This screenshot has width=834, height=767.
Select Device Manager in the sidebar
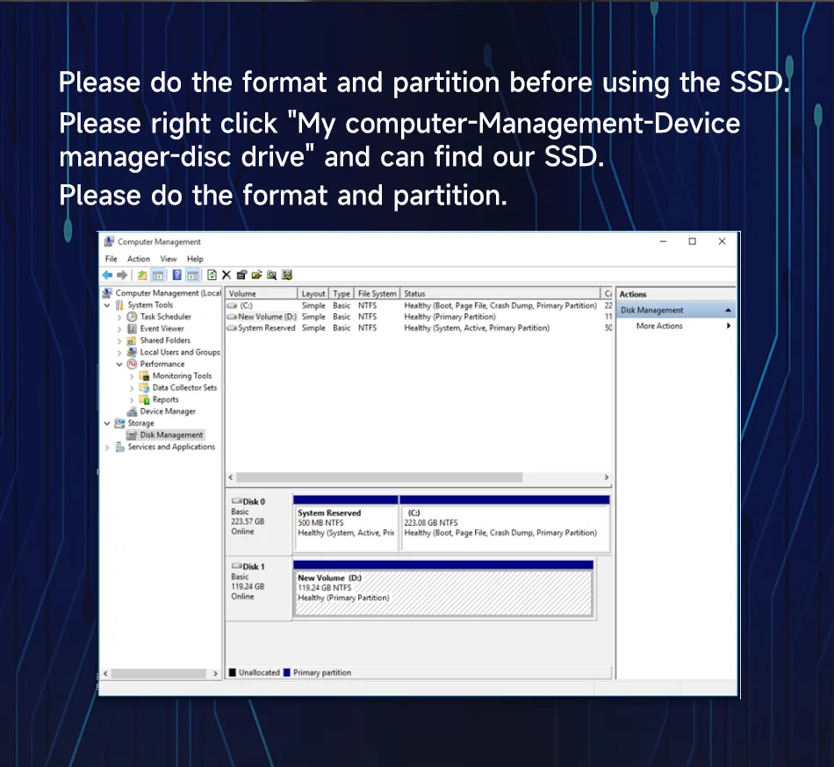(x=167, y=412)
